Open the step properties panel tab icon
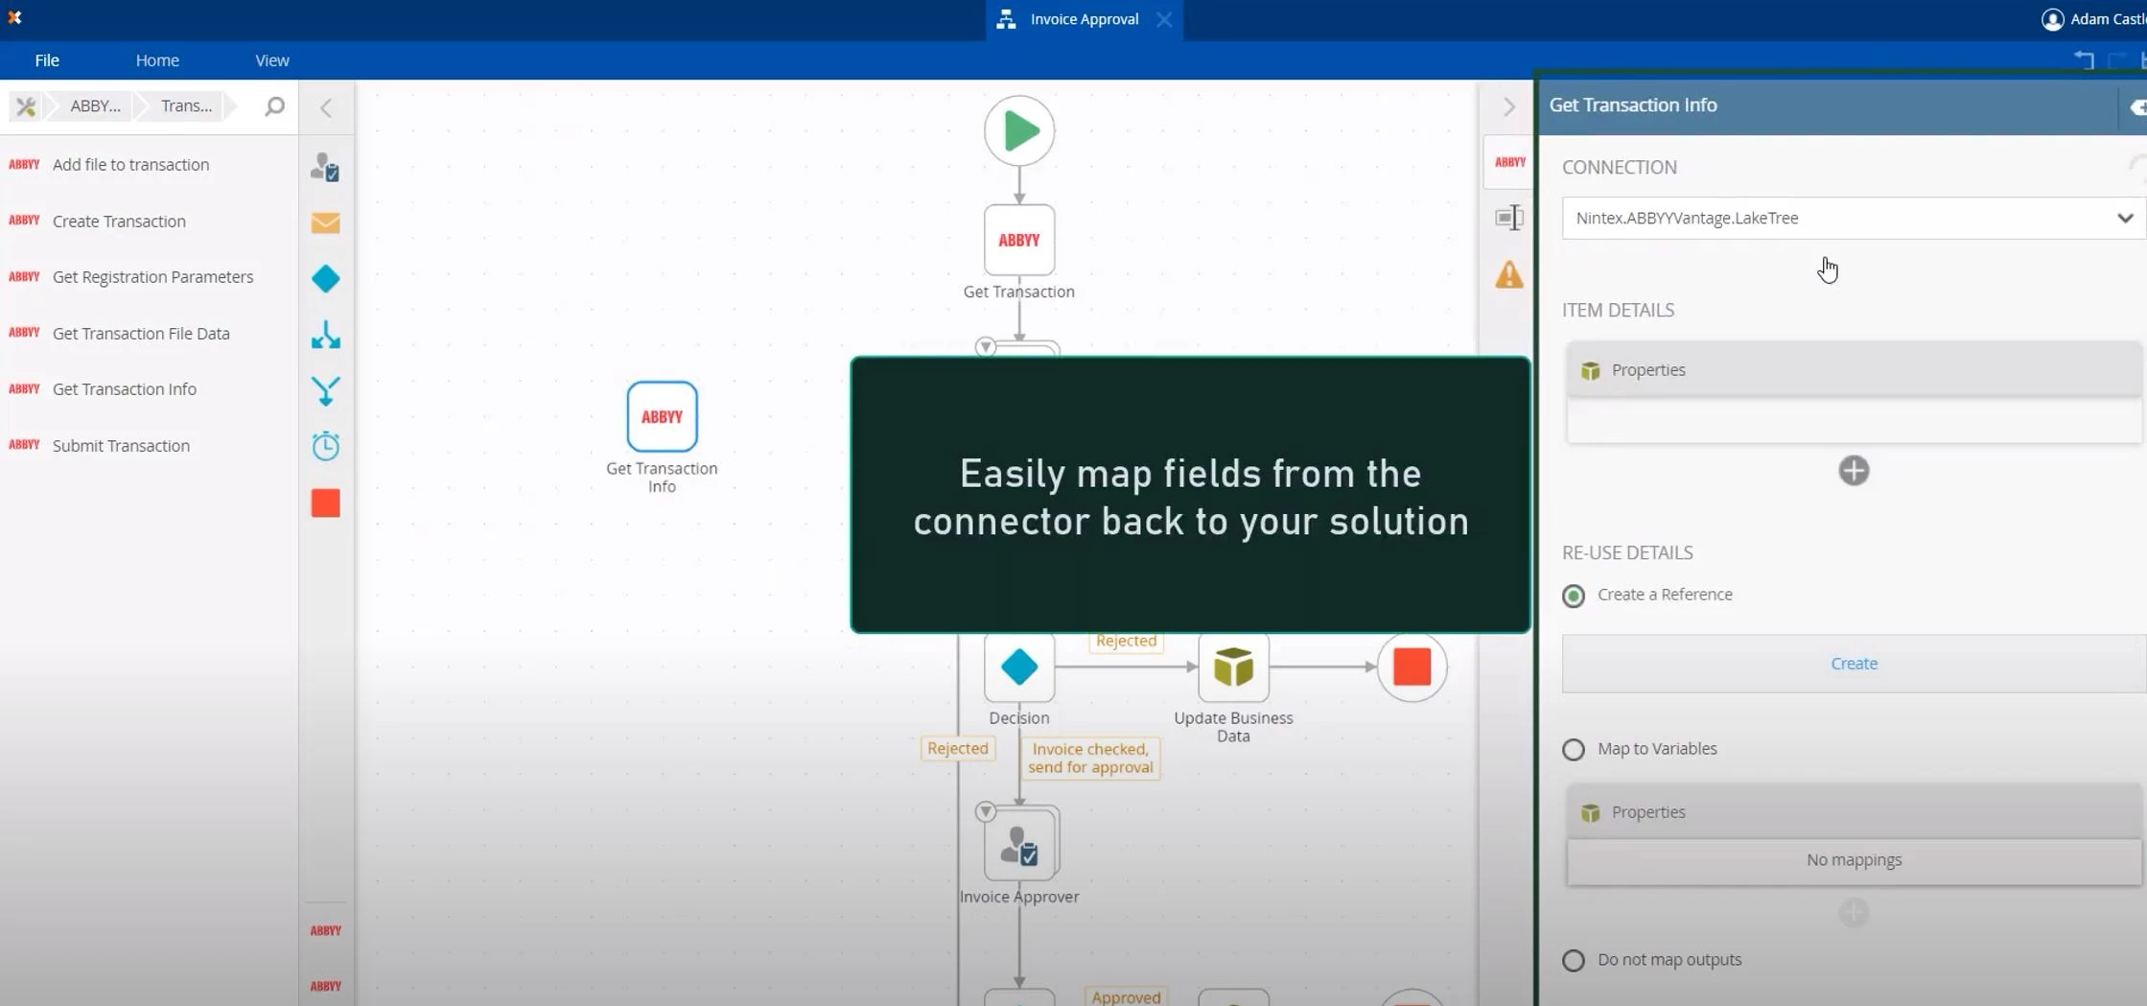 coord(1510,218)
